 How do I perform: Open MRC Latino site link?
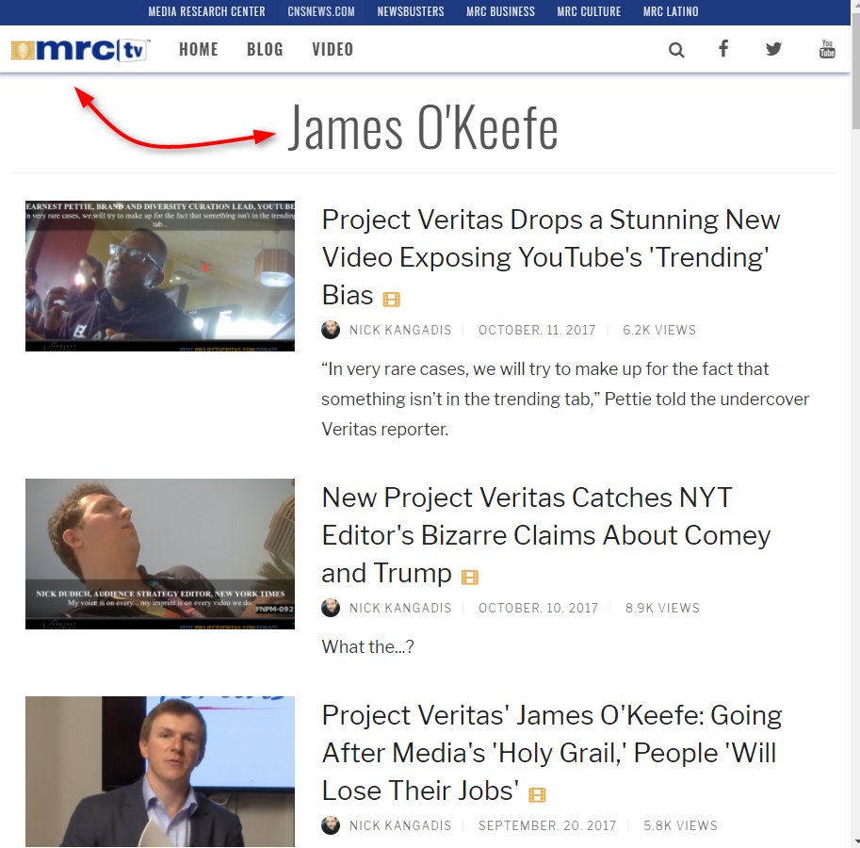(671, 11)
